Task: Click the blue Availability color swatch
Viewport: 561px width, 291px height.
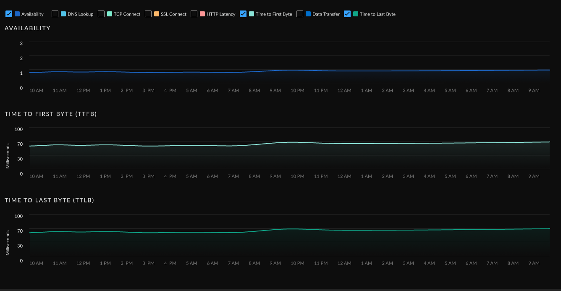Action: [17, 14]
